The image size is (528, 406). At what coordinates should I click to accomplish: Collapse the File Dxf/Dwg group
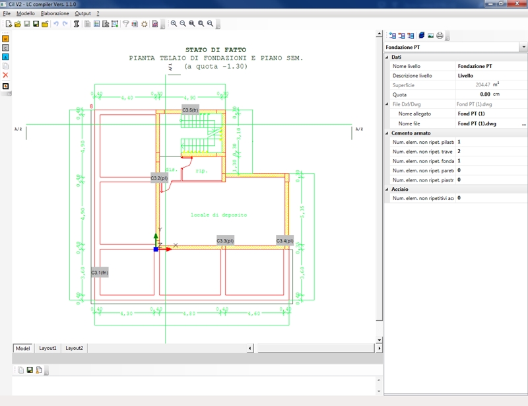click(x=387, y=104)
